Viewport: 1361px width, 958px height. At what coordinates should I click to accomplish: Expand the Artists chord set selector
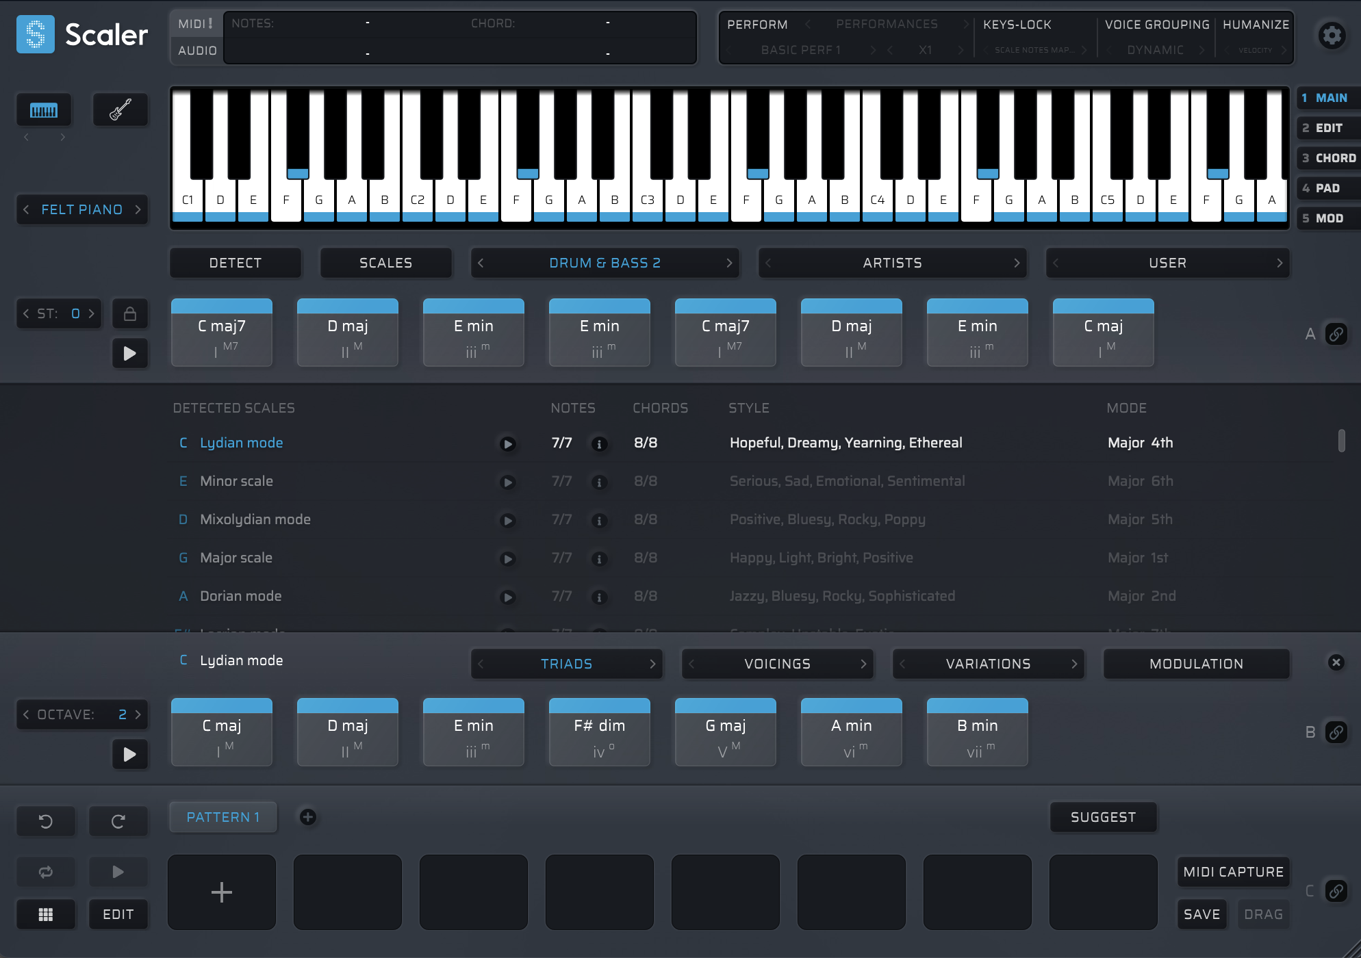pyautogui.click(x=892, y=263)
